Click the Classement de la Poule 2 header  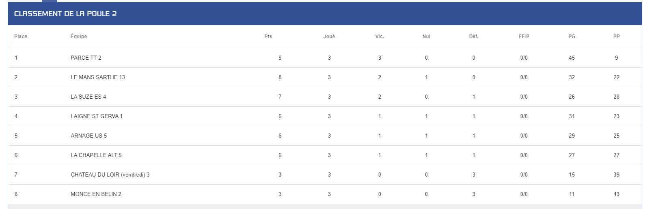[x=65, y=14]
